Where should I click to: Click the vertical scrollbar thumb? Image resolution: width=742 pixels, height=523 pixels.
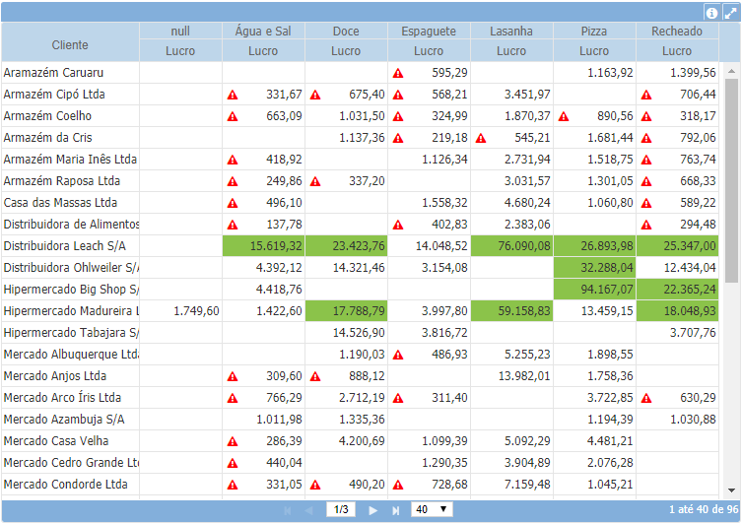coord(731,180)
